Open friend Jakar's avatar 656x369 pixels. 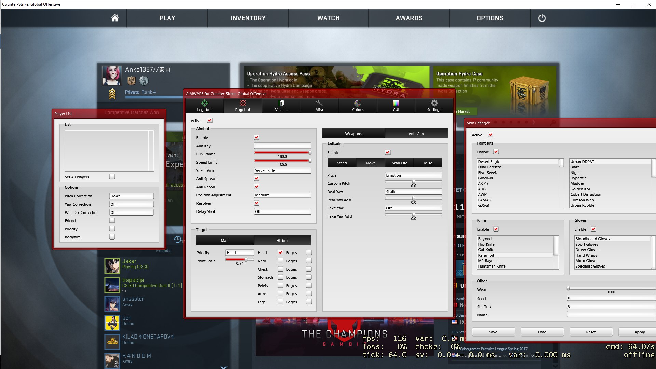112,266
